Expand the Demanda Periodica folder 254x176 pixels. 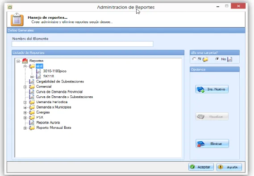[x=25, y=102]
